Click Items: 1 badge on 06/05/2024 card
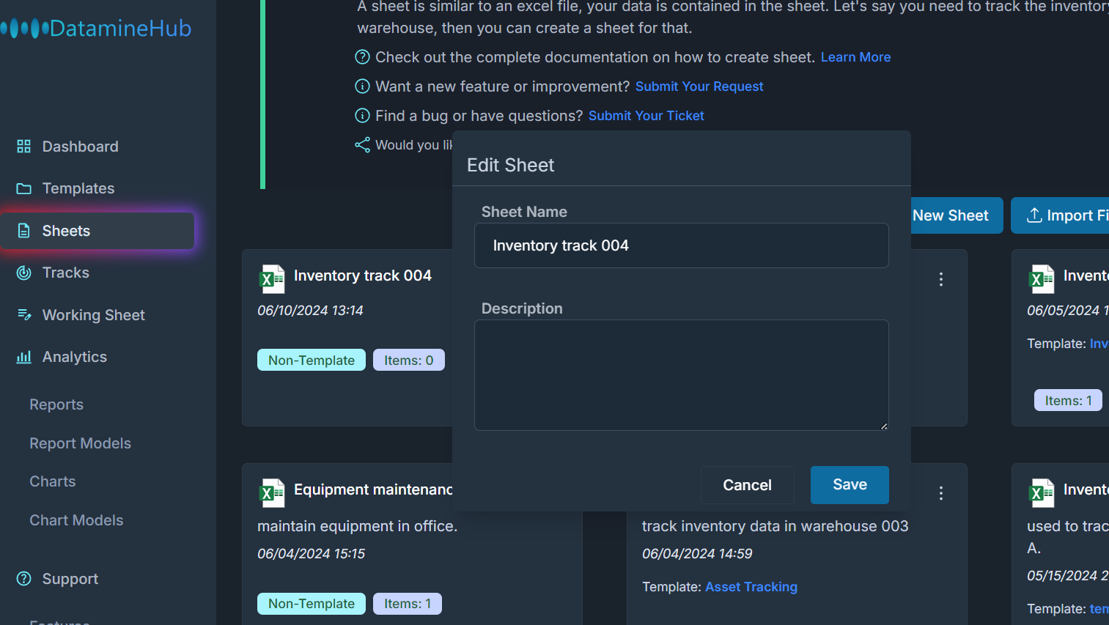This screenshot has width=1109, height=625. 1068,400
